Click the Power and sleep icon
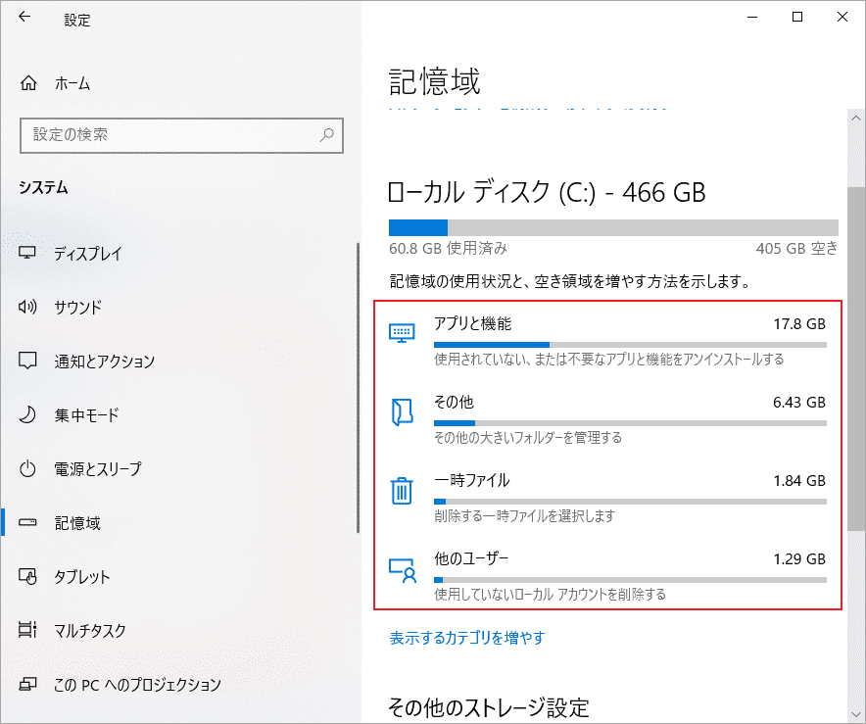The height and width of the screenshot is (724, 866). coord(28,469)
